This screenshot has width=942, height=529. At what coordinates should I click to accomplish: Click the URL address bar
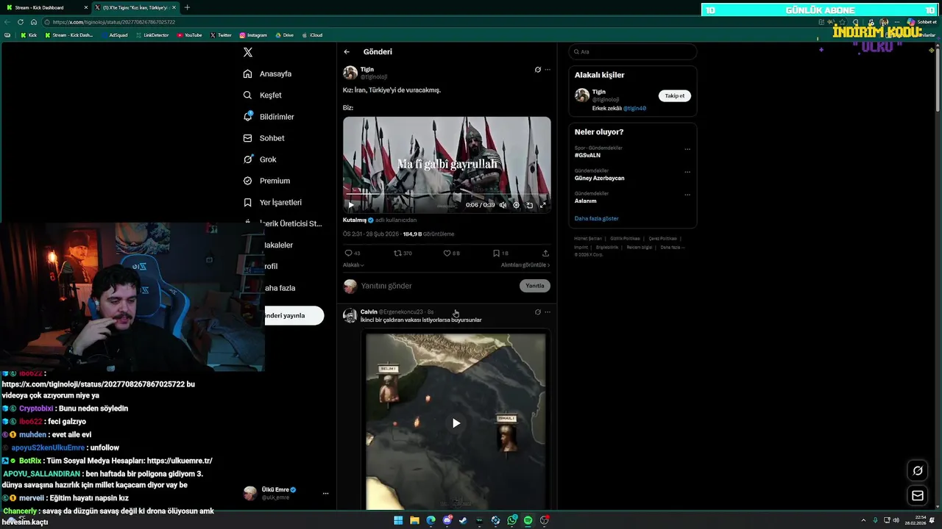427,22
